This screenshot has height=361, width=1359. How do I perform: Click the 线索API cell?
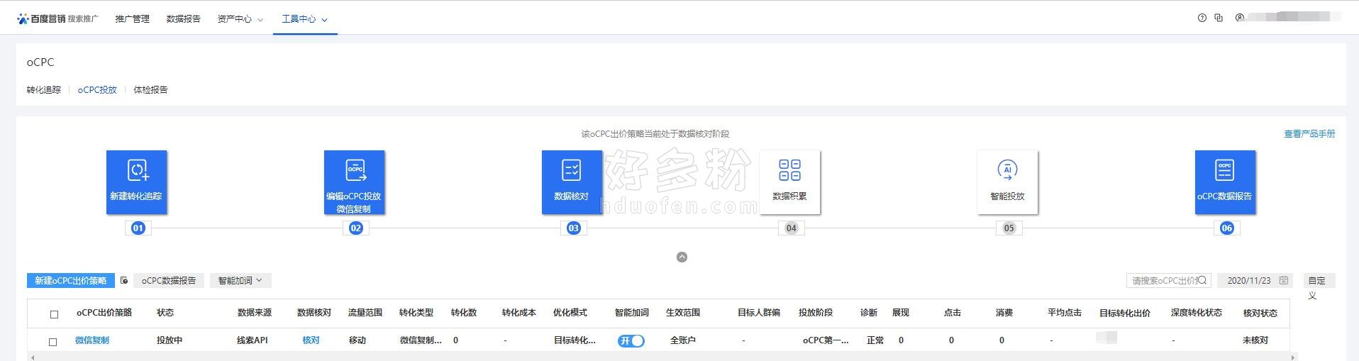253,340
